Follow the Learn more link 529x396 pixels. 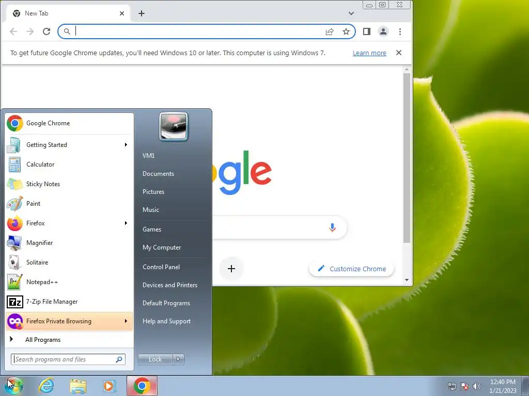(369, 53)
